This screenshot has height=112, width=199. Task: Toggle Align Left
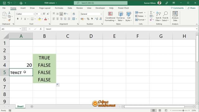point(54,19)
